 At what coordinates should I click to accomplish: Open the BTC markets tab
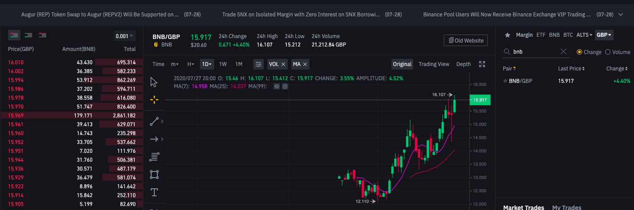pyautogui.click(x=568, y=35)
